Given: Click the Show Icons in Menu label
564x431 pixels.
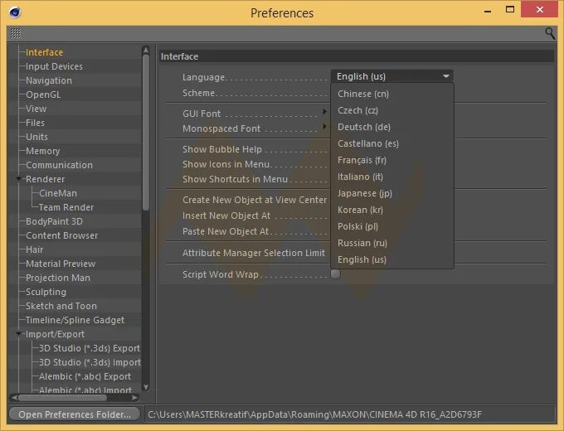Looking at the screenshot, I should pos(226,164).
